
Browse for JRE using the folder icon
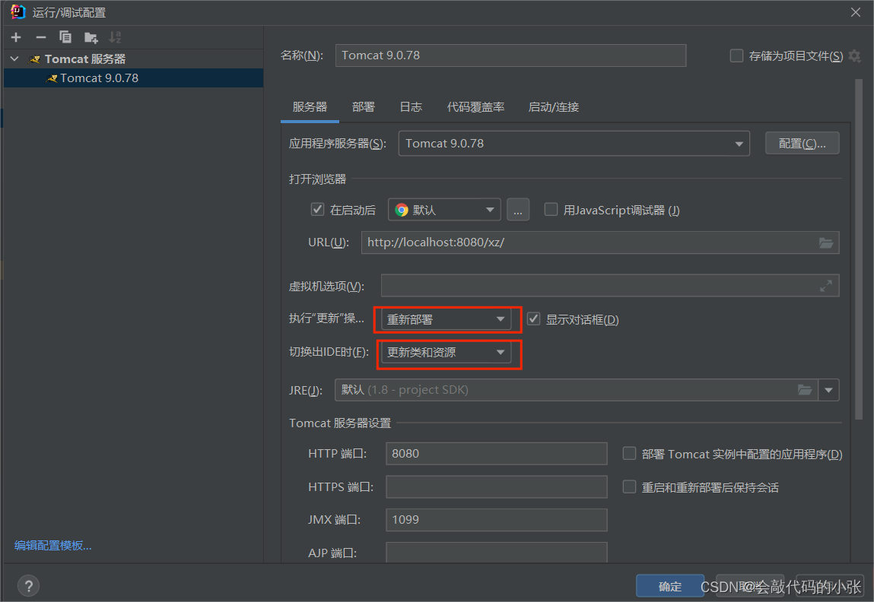pos(804,390)
